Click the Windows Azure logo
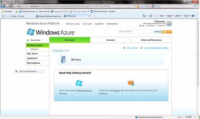 click(x=51, y=32)
